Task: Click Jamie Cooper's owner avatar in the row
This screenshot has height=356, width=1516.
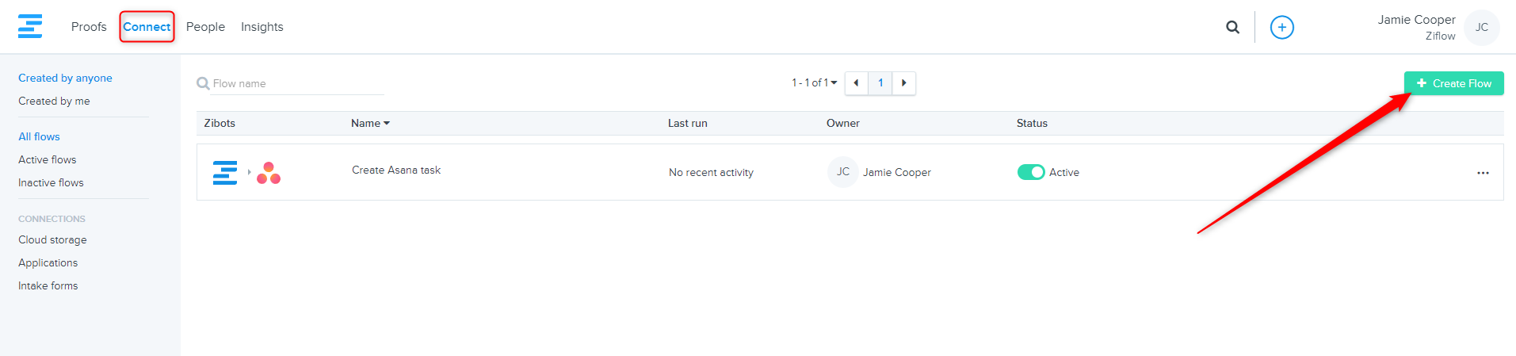Action: tap(842, 172)
